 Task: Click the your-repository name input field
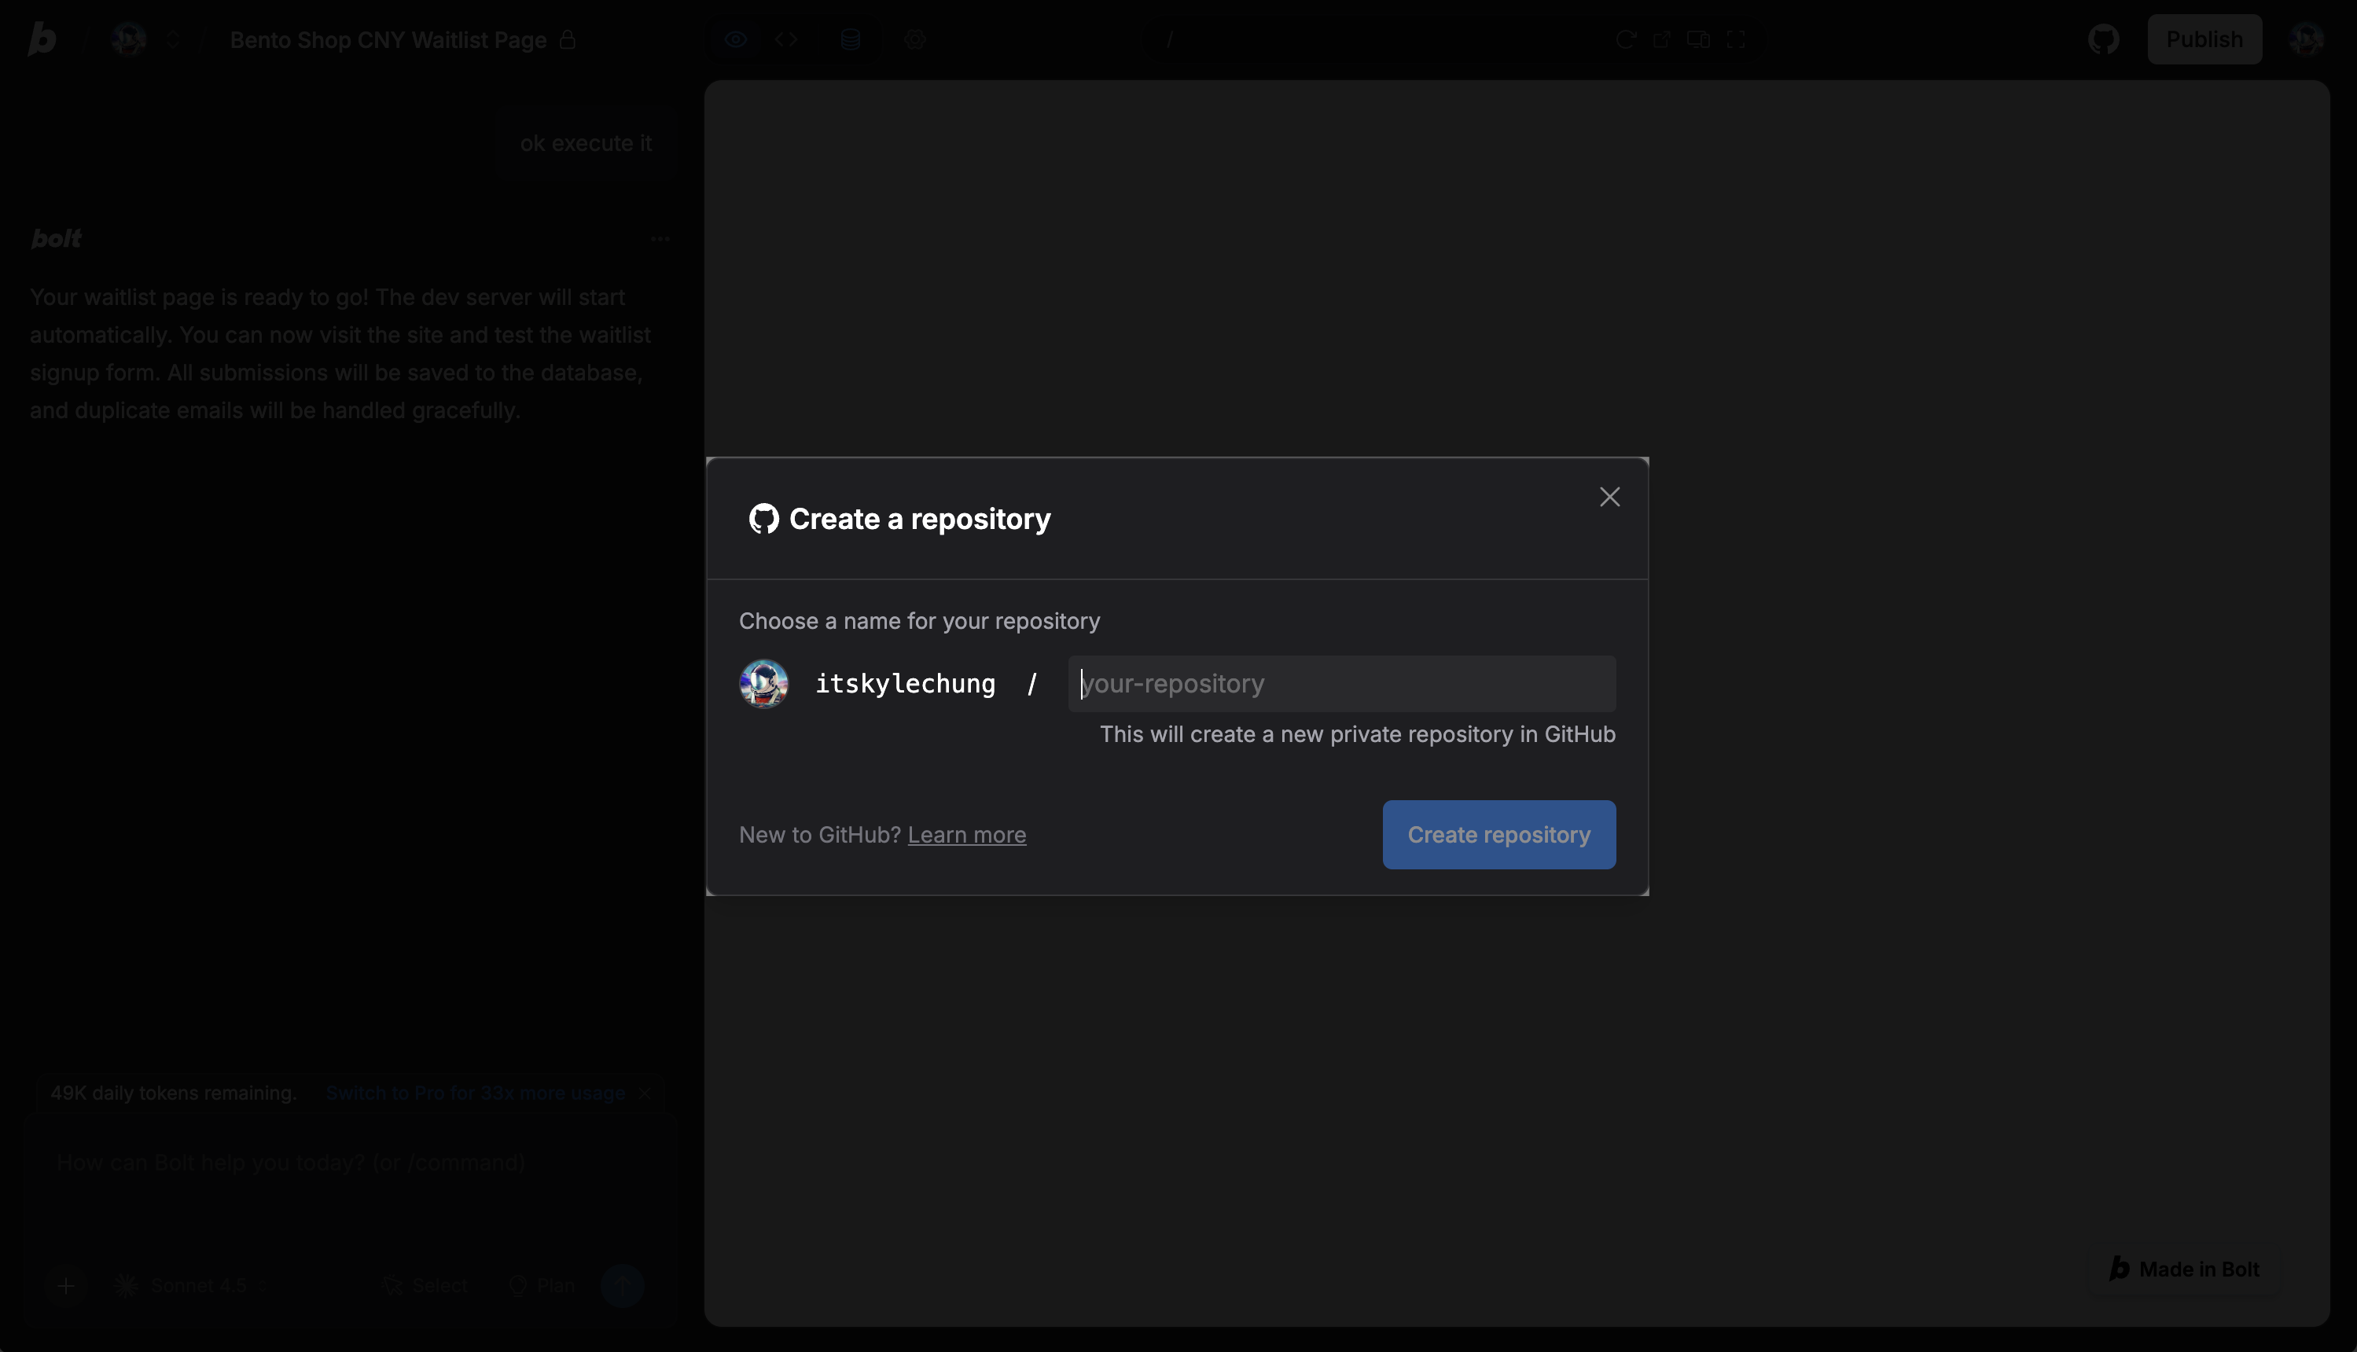[x=1341, y=683]
